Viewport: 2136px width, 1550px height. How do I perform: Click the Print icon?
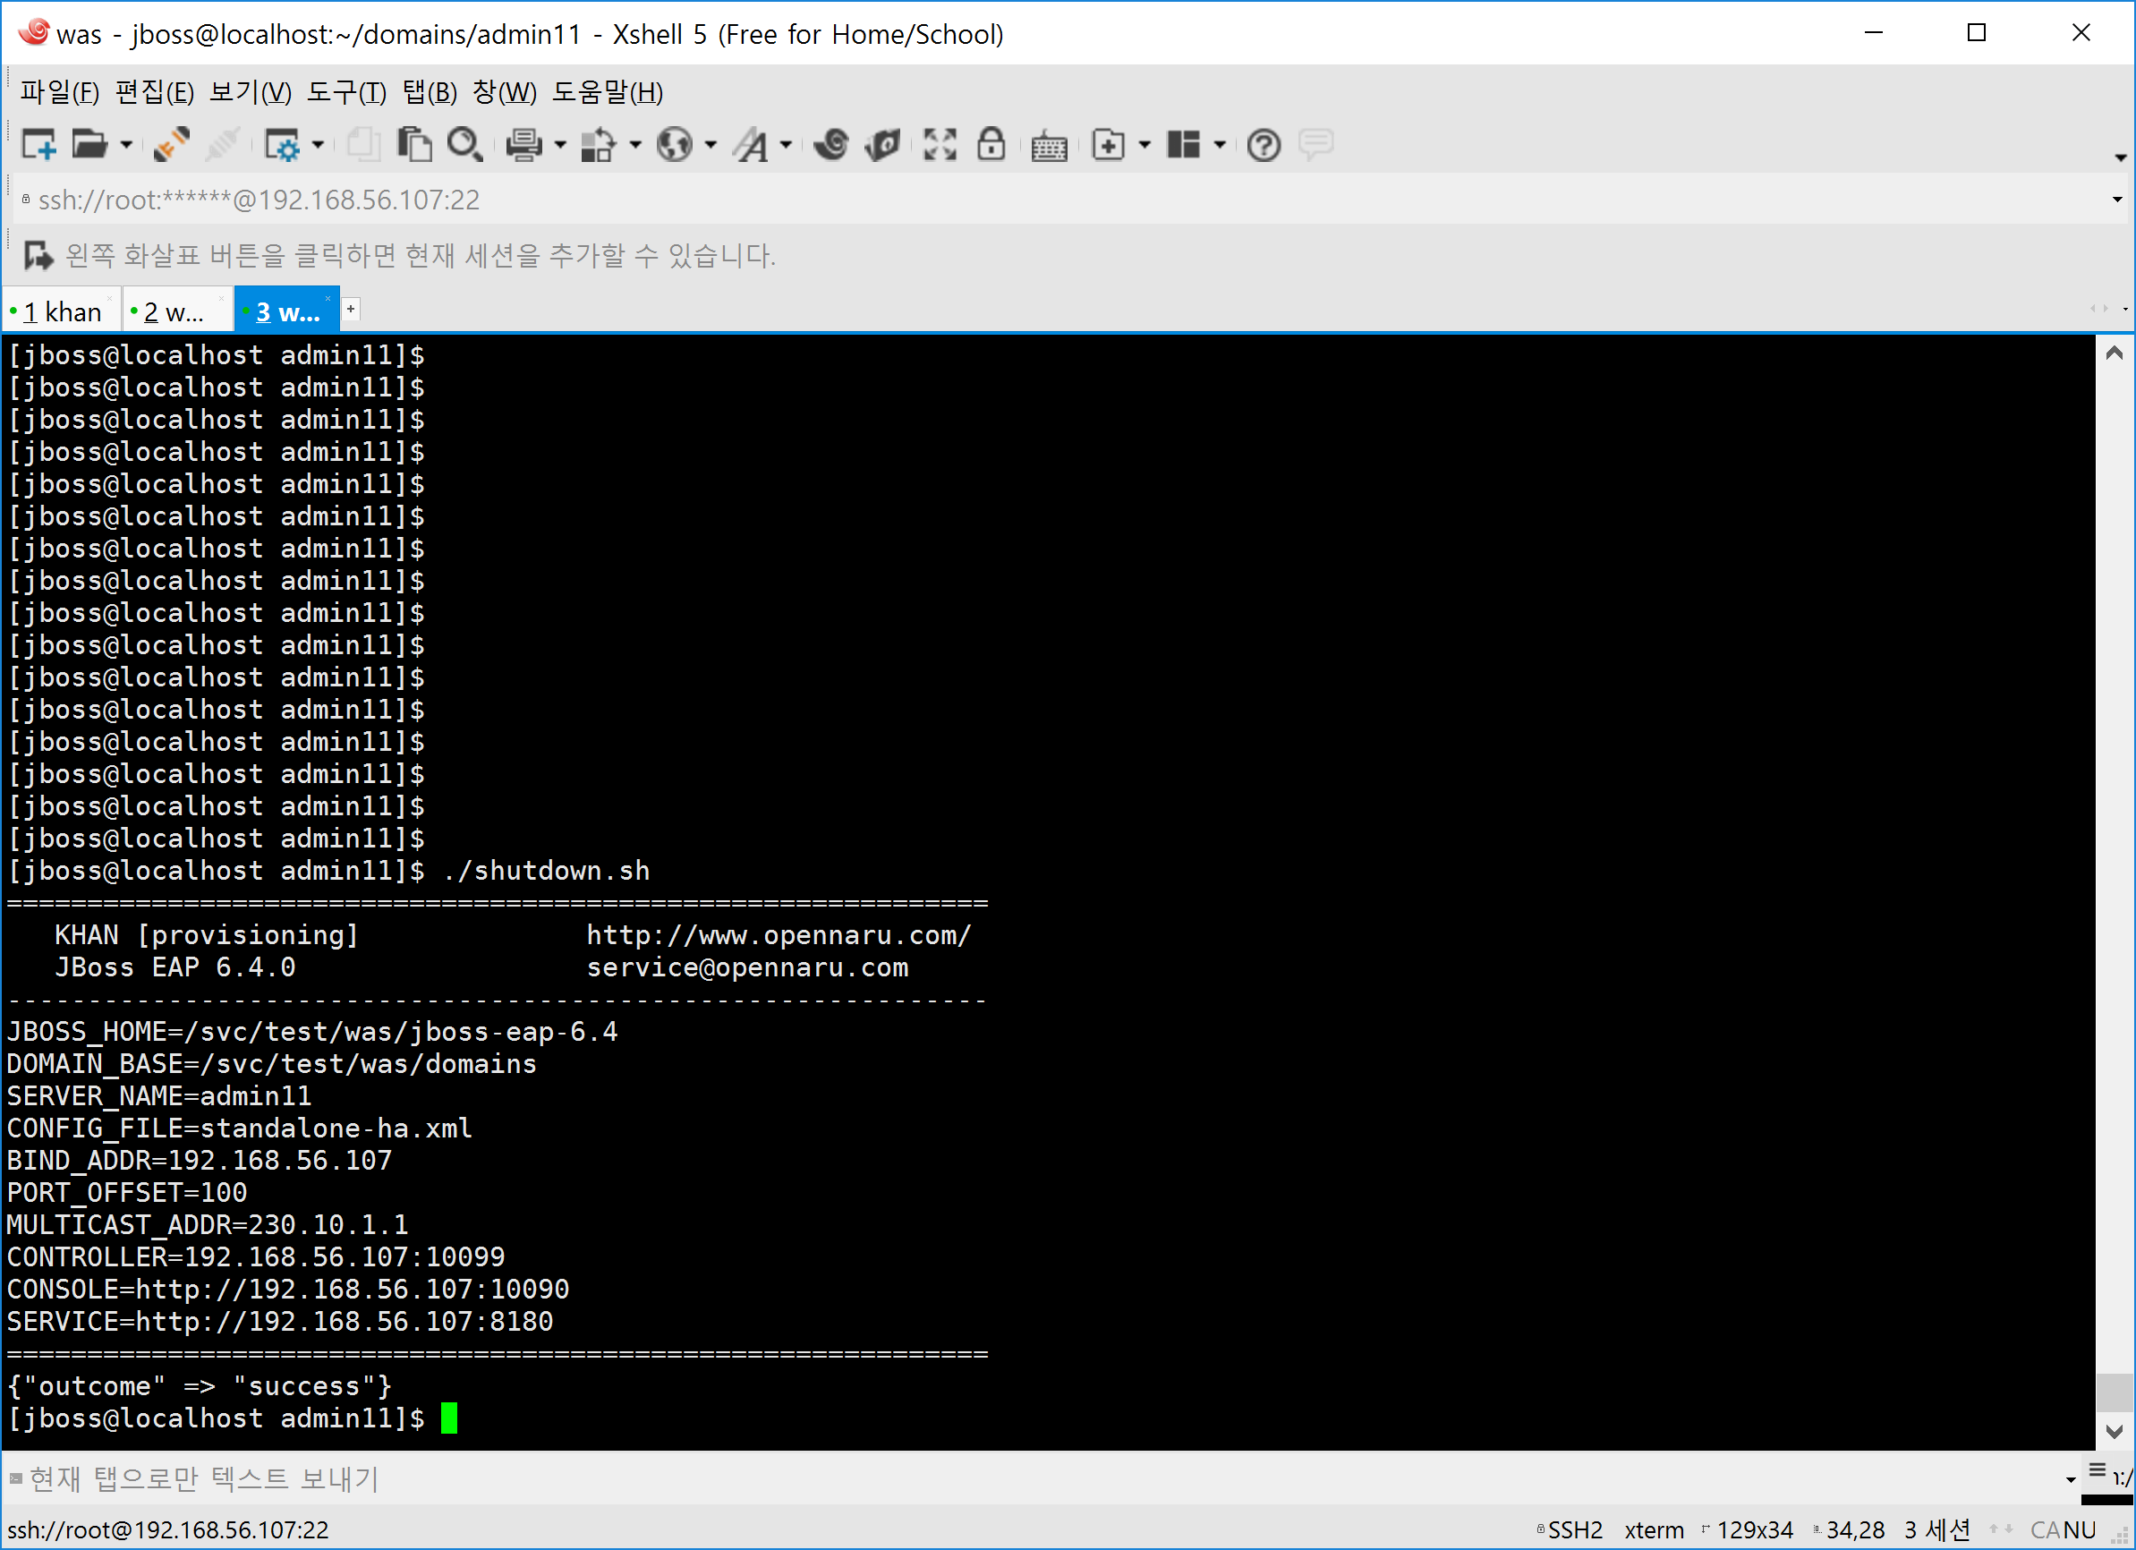523,145
